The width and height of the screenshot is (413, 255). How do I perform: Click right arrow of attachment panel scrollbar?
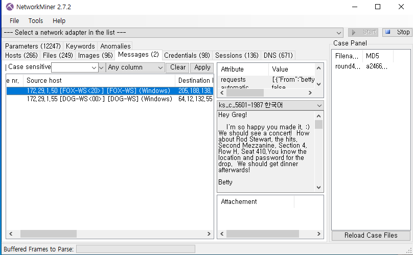pyautogui.click(x=319, y=234)
